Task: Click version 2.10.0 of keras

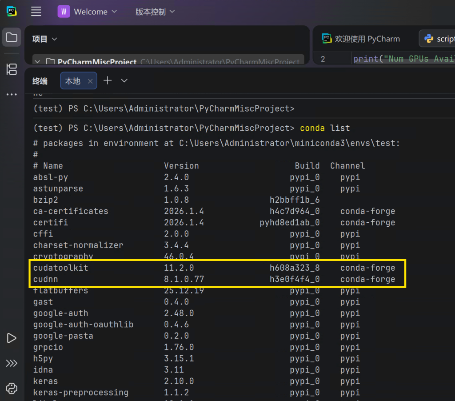Action: coord(179,381)
